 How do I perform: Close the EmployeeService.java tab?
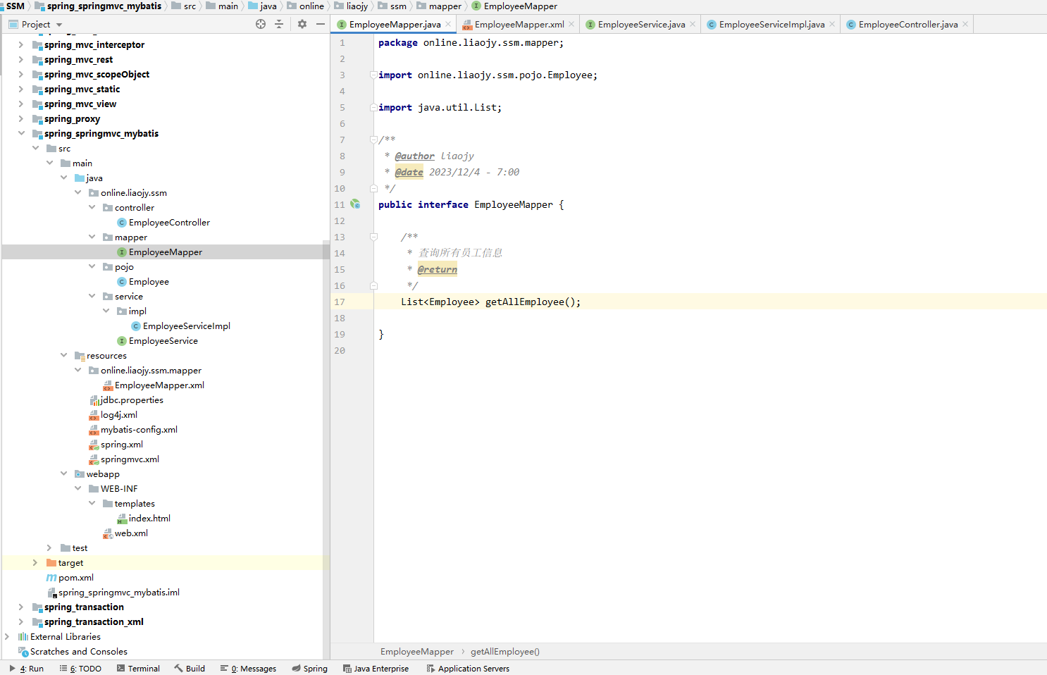[x=693, y=24]
